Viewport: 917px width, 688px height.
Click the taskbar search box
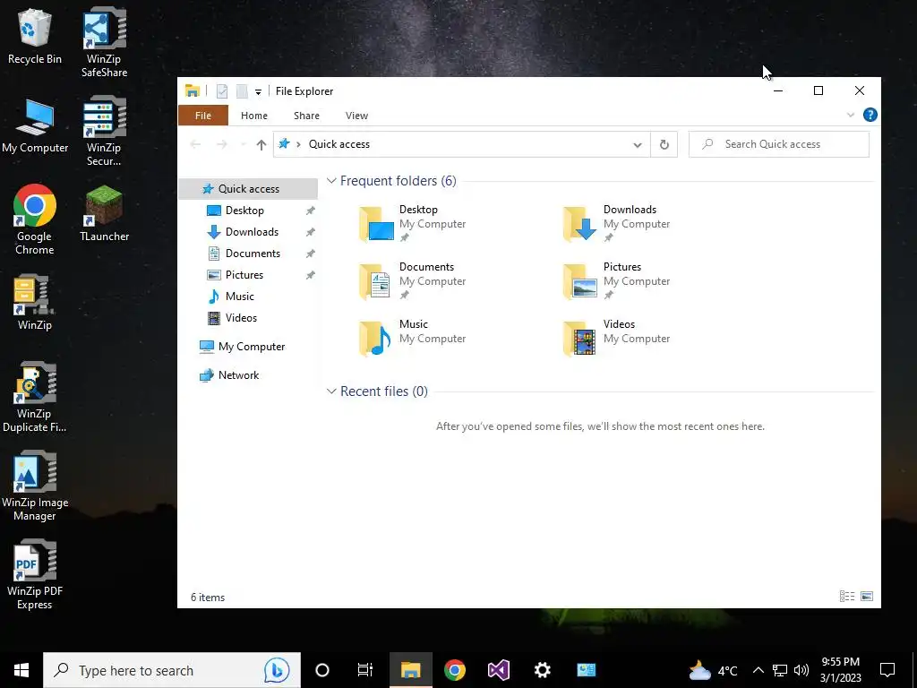[x=172, y=670]
